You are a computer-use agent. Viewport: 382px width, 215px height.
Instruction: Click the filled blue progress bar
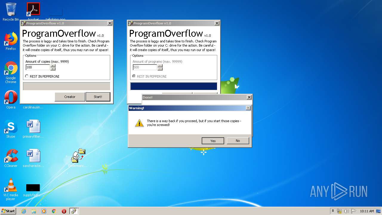click(x=174, y=86)
